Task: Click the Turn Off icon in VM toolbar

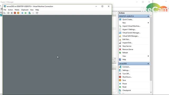Action: tap(12, 13)
